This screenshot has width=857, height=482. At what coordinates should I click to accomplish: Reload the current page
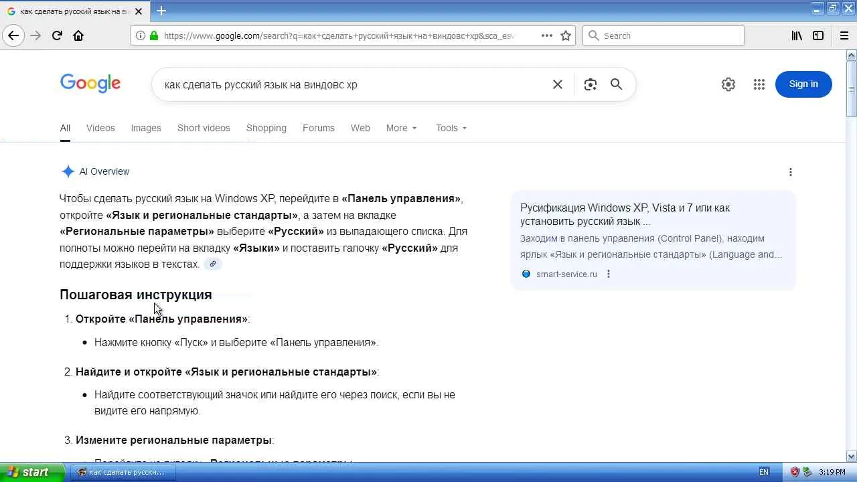57,35
